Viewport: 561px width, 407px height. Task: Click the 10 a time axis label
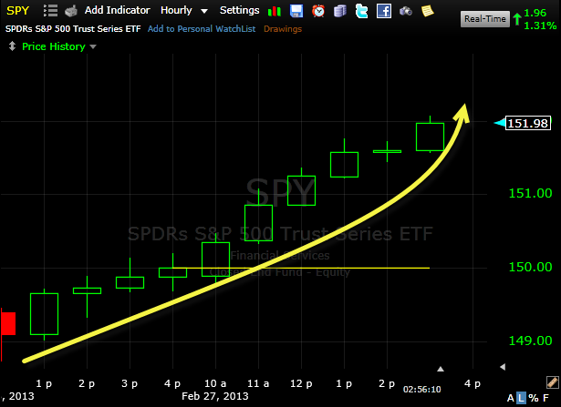coord(215,383)
